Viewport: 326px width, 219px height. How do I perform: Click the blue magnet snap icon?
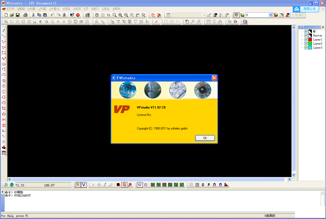[x=220, y=185]
